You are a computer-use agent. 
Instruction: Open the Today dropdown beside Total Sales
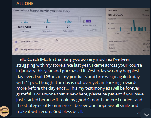[147, 10]
